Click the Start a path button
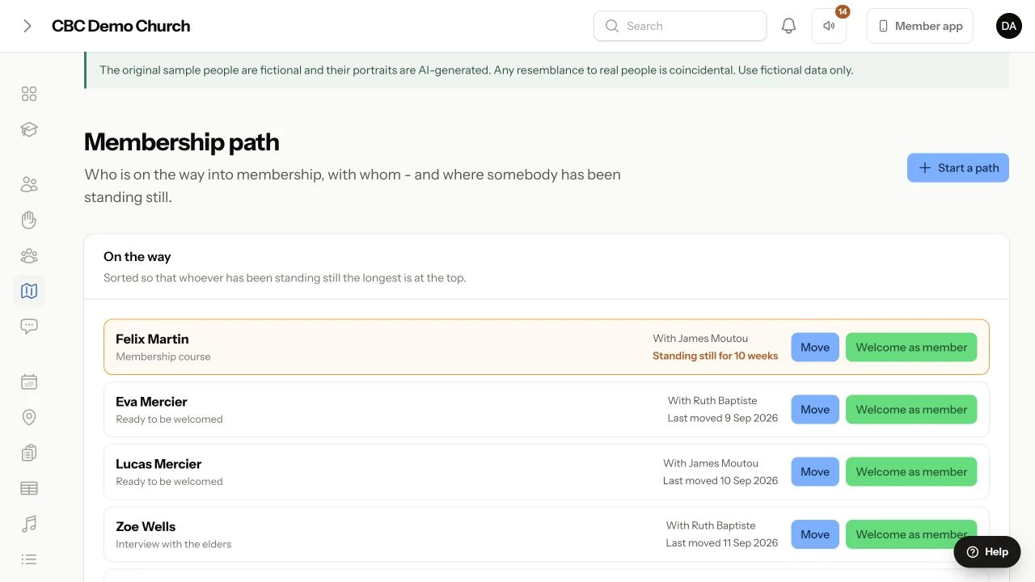Screen dimensions: 1035x582 pos(957,168)
